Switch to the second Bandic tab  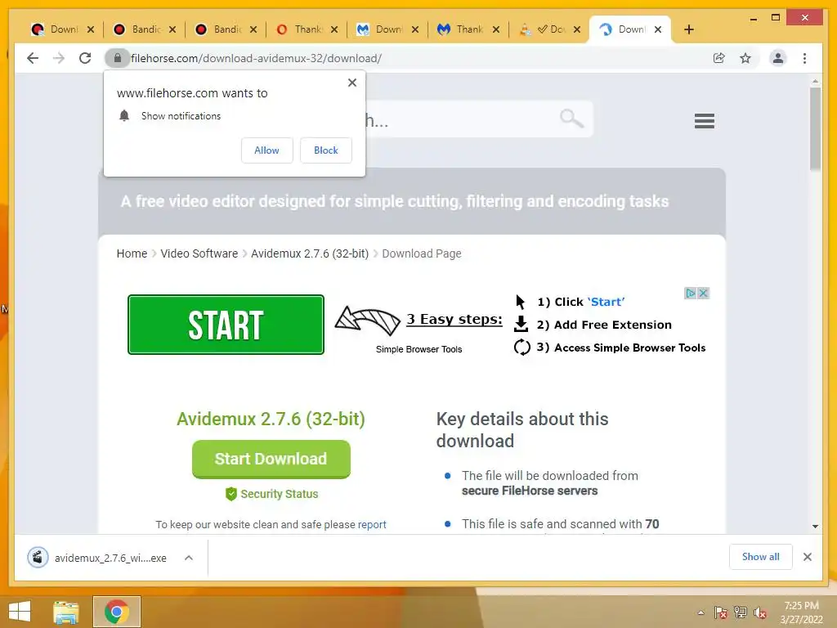pos(226,29)
